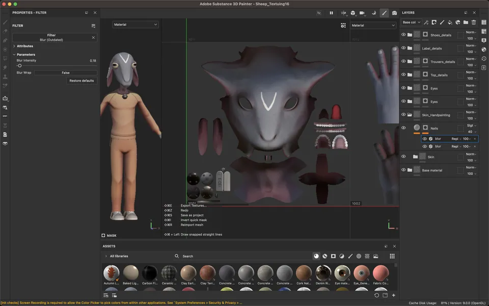Open filter settings menu icon in Properties
This screenshot has width=489, height=306.
coord(93,25)
